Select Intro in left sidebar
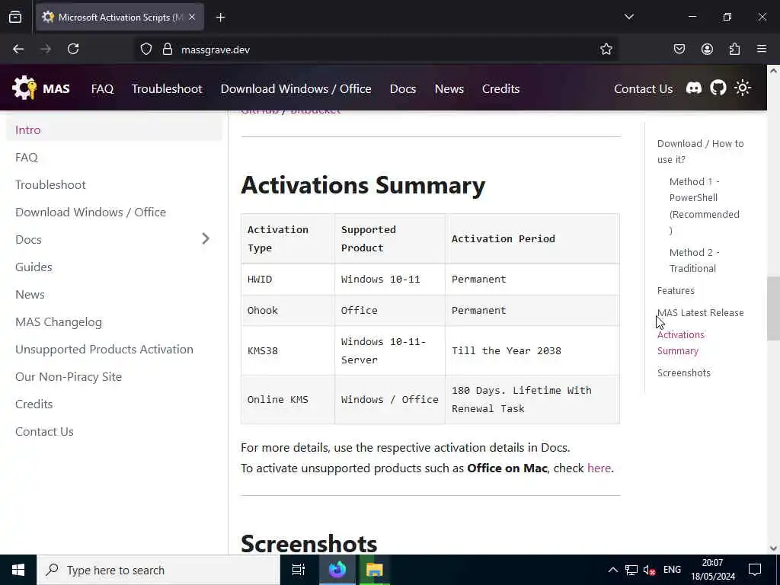 pyautogui.click(x=114, y=129)
